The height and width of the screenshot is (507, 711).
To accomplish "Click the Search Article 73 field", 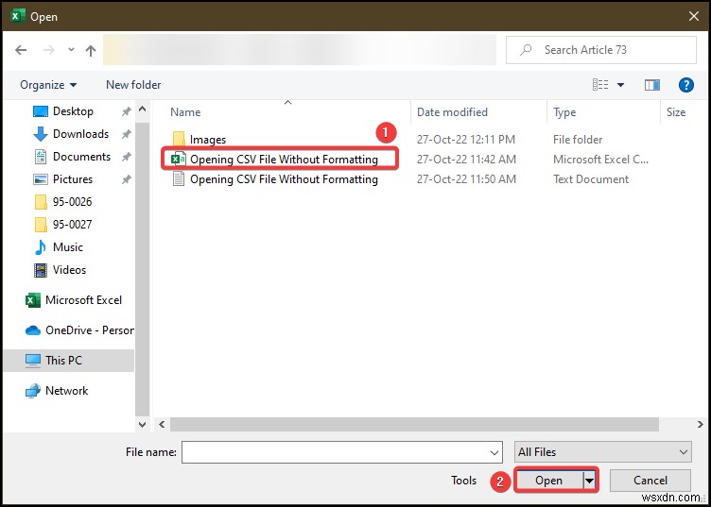I will click(x=600, y=50).
